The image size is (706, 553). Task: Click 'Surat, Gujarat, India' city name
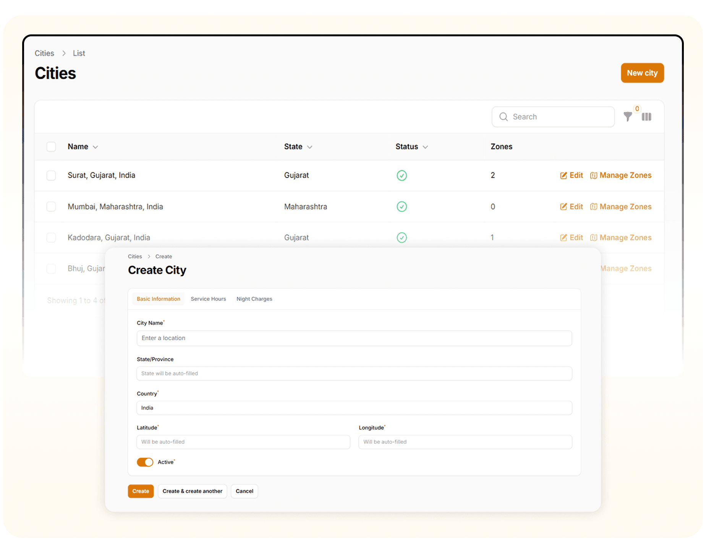pyautogui.click(x=101, y=175)
